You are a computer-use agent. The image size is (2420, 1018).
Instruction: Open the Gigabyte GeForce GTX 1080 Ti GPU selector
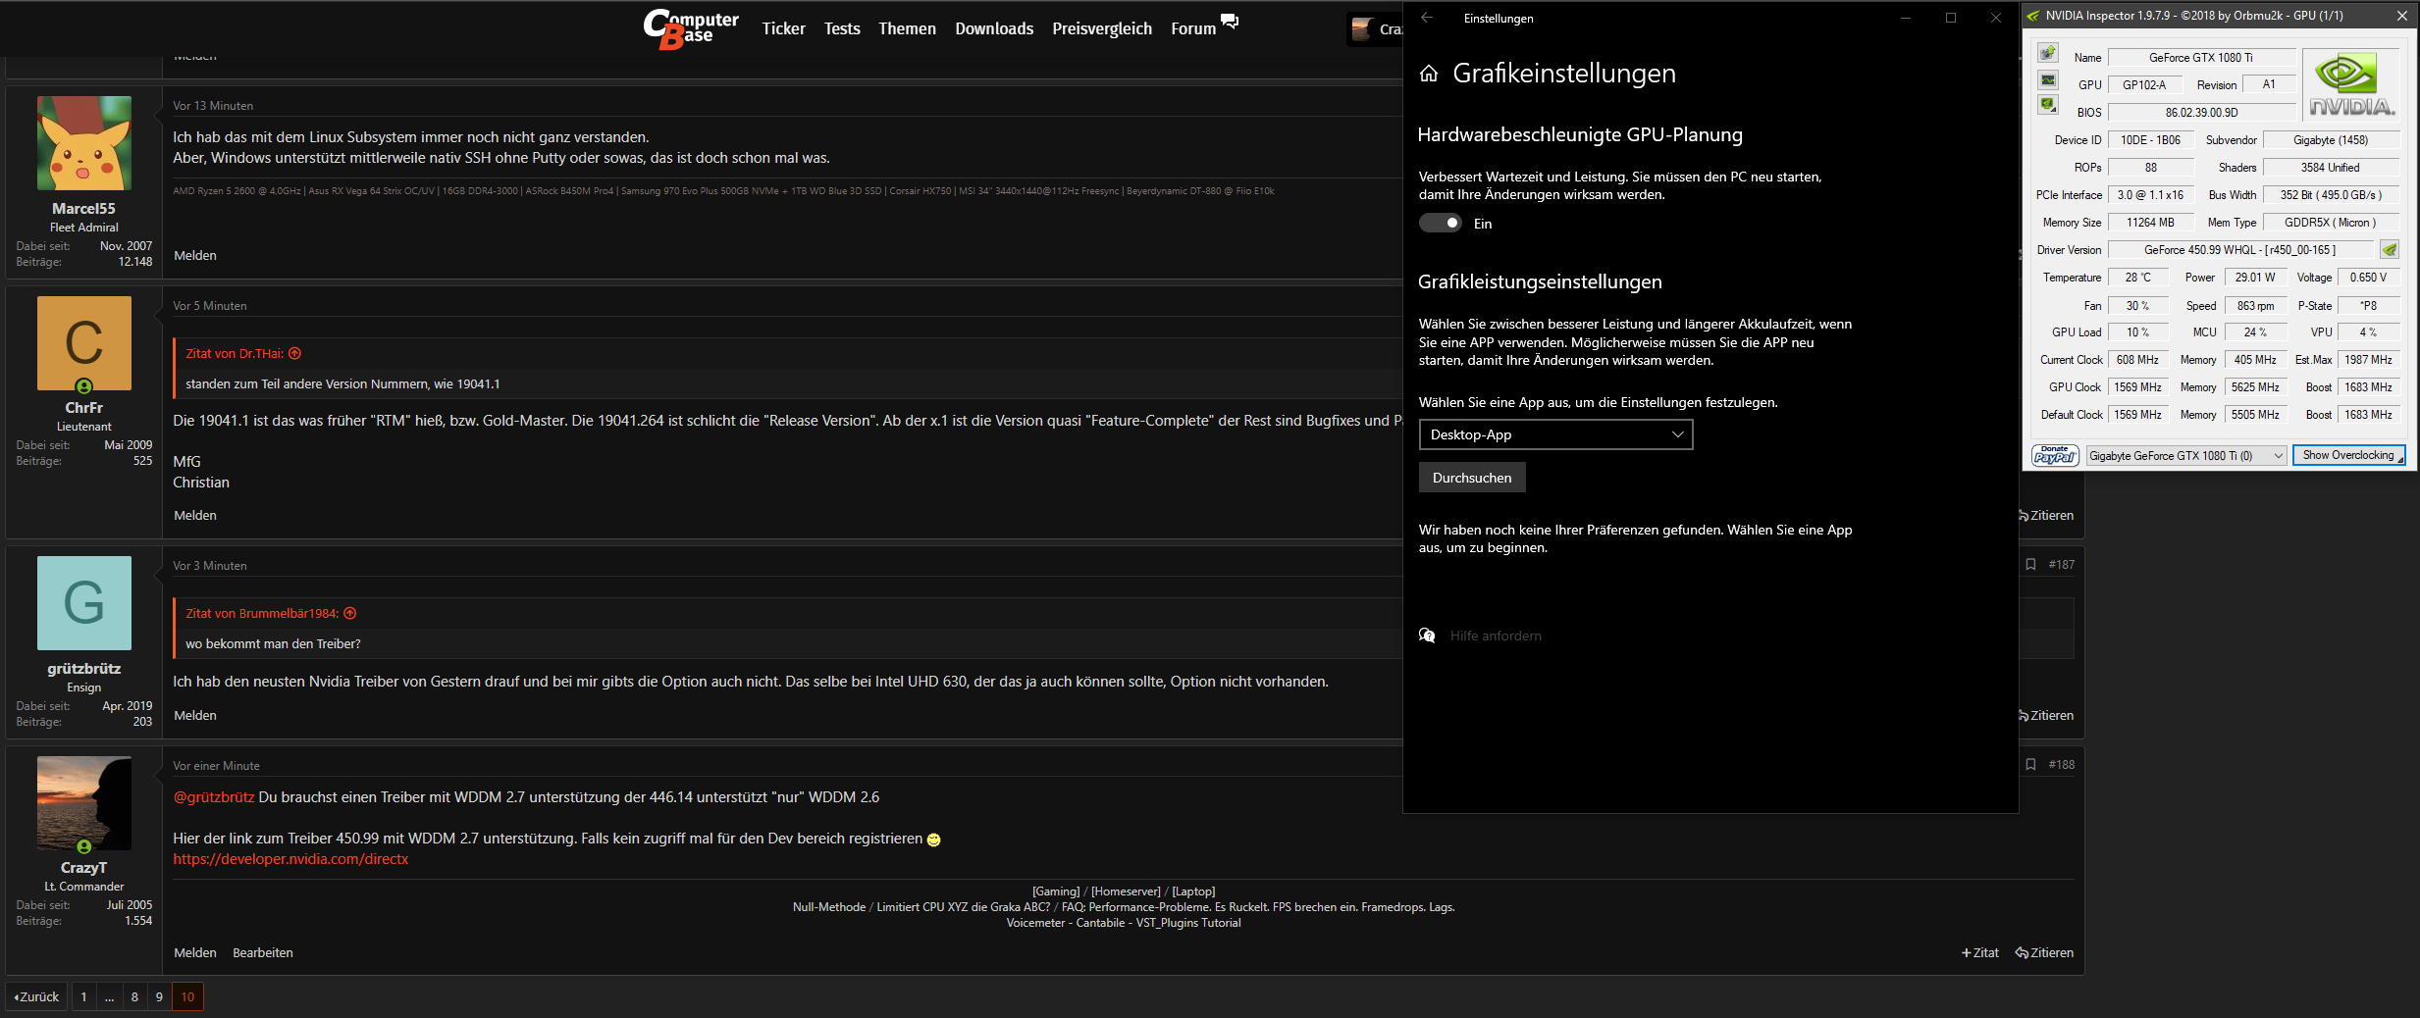2186,455
